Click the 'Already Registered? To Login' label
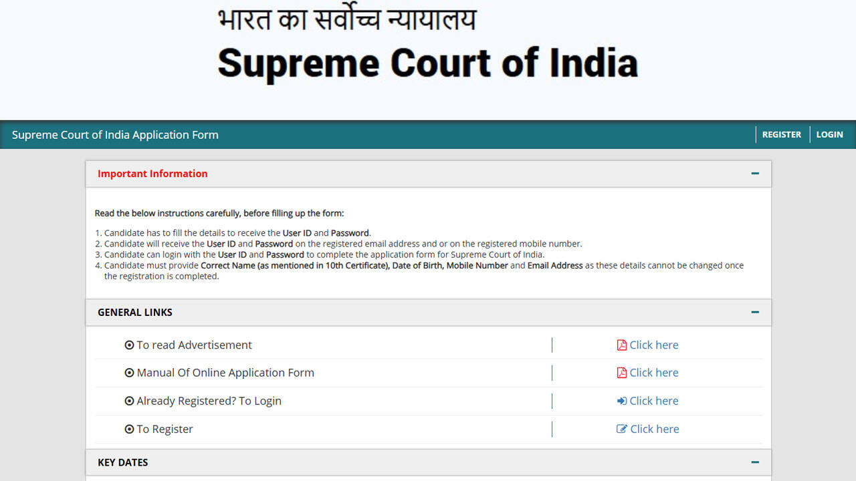 pos(209,401)
